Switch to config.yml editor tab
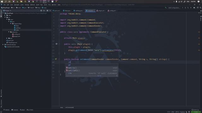Viewport: 202px width, 113px height. point(112,11)
